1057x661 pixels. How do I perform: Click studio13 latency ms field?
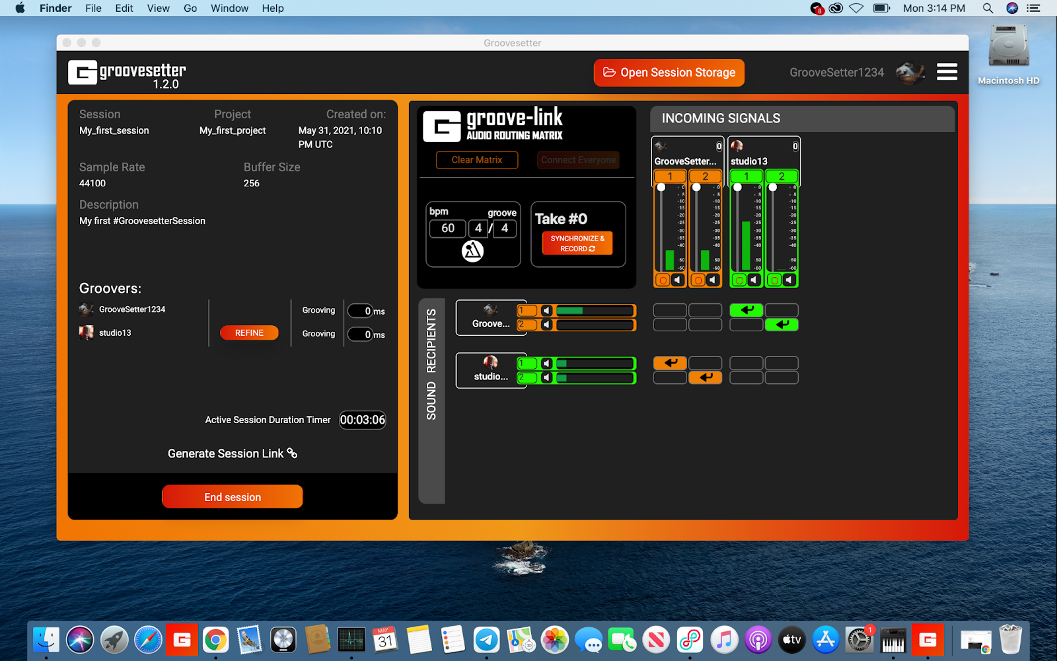pos(361,334)
